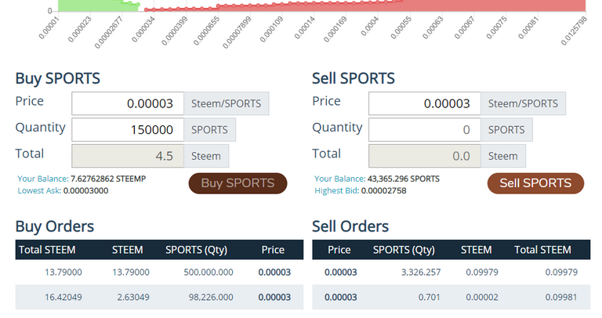The height and width of the screenshot is (318, 602).
Task: Click the 0.0004 chart axis label
Action: [x=370, y=27]
